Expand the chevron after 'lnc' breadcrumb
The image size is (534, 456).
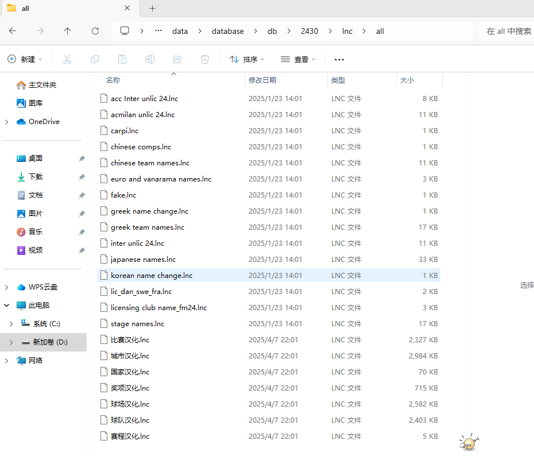pos(364,31)
